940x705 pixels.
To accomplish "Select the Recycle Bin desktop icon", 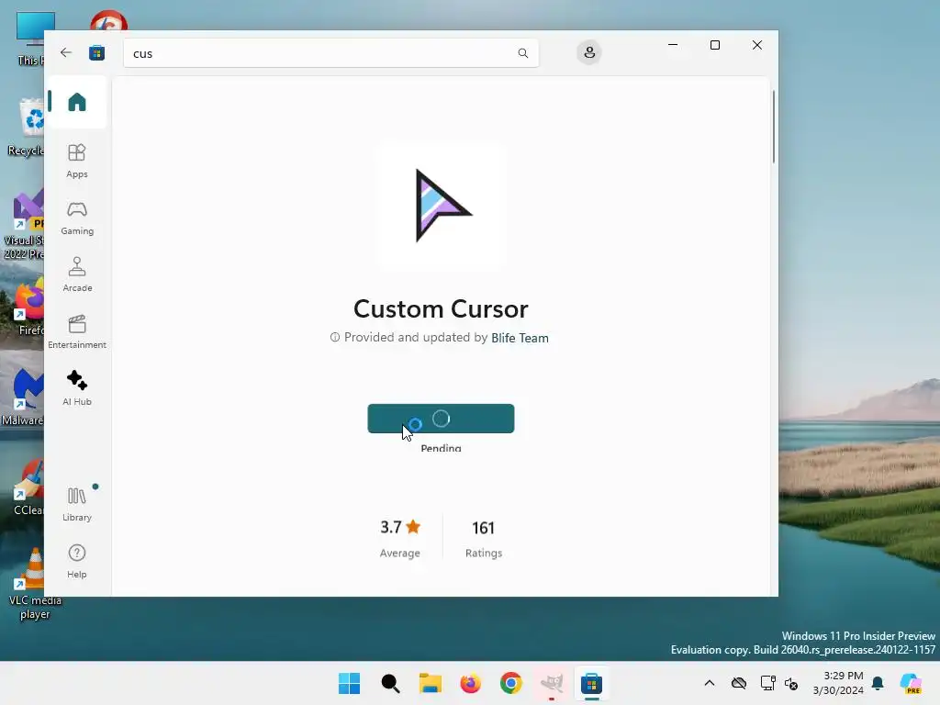I will click(x=27, y=127).
